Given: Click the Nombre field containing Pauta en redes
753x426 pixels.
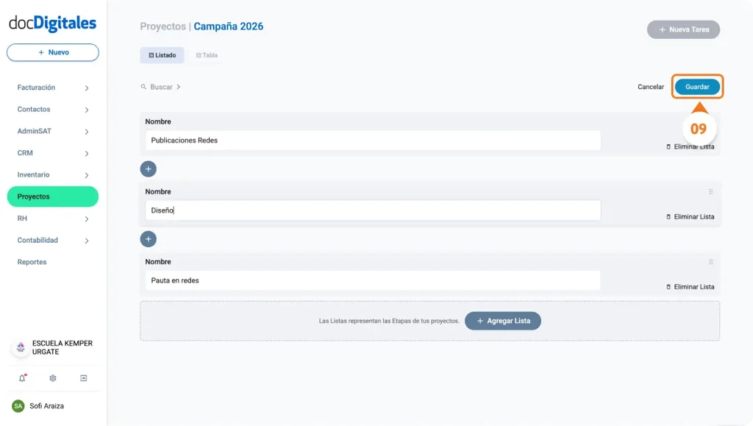Looking at the screenshot, I should point(373,280).
